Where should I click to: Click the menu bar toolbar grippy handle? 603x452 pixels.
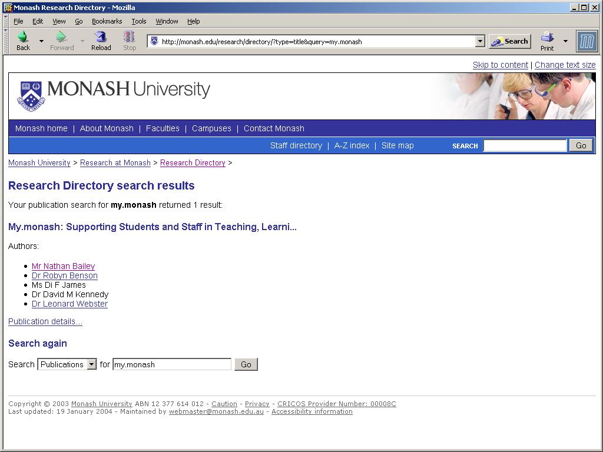tap(6, 21)
